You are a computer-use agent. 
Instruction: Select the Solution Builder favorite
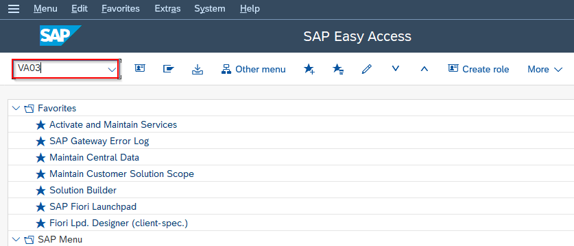pos(83,190)
